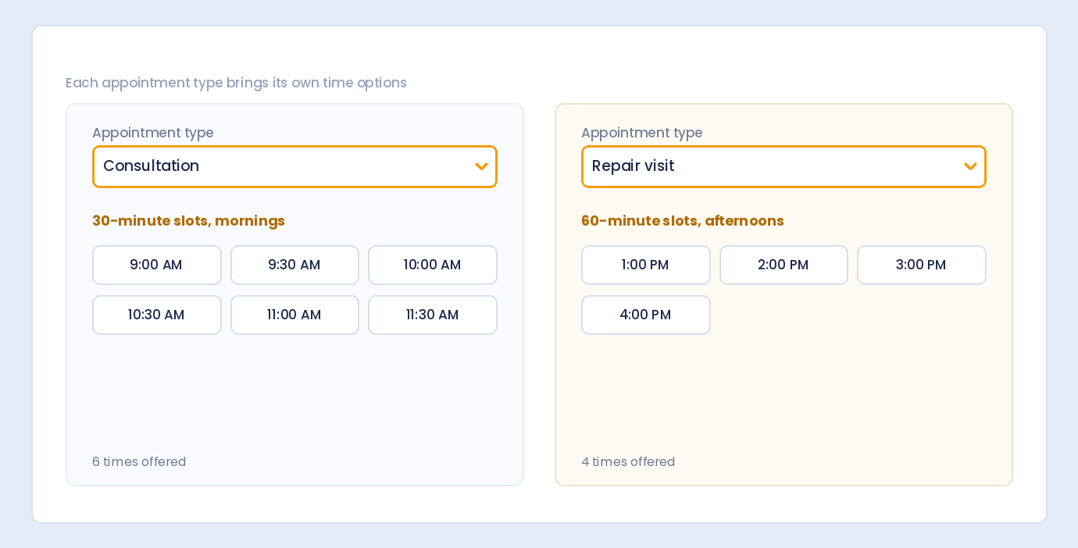Screen dimensions: 1078x548
Task: Pick the 10:00 AM time slot
Action: (433, 265)
